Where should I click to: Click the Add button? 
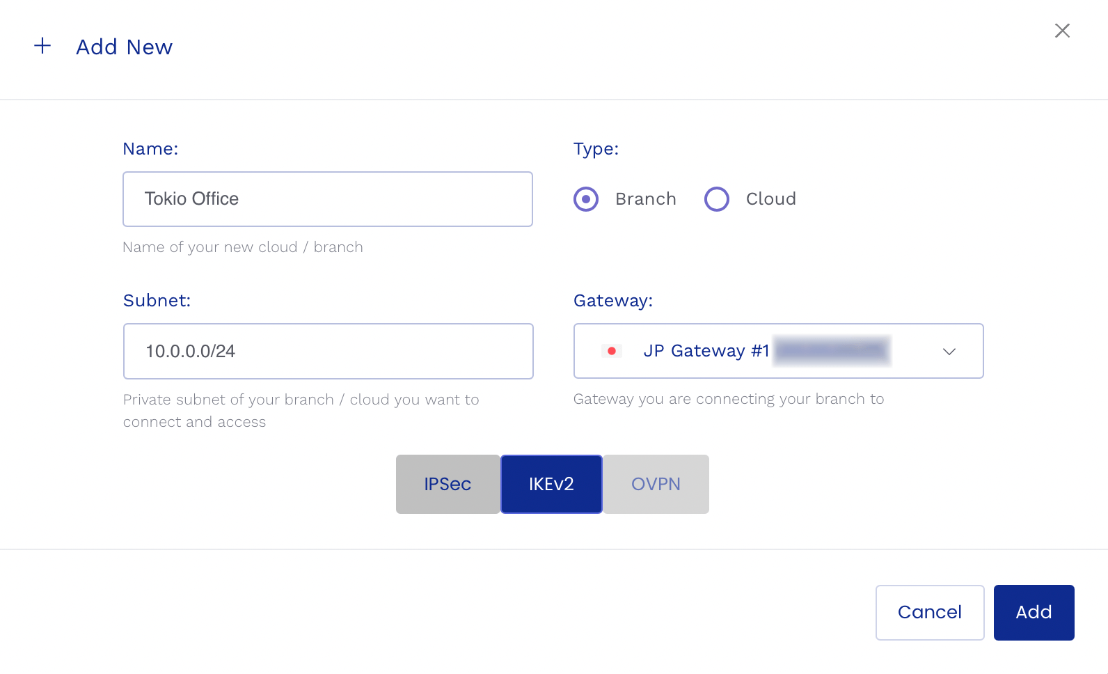(x=1034, y=613)
